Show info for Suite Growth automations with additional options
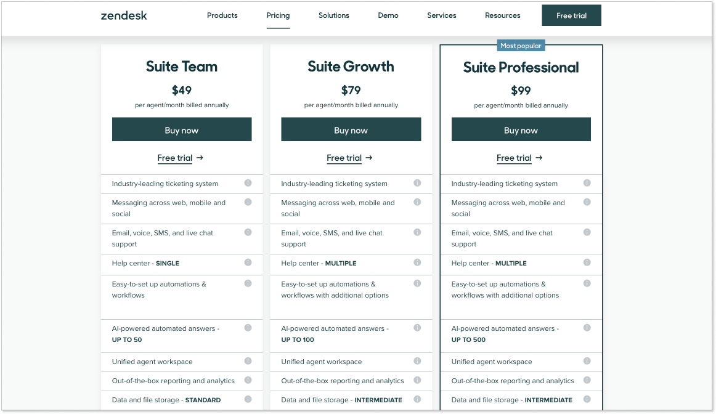This screenshot has width=716, height=414. point(417,283)
